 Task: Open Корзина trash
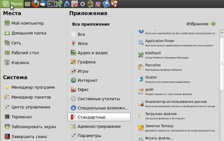pos(20,62)
